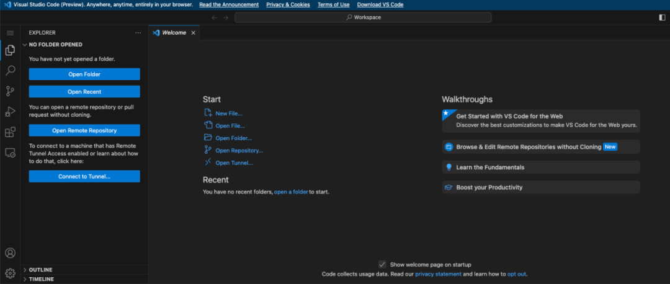Open Explorer's Views and More Actions ellipsis
670x284 pixels.
(138, 33)
